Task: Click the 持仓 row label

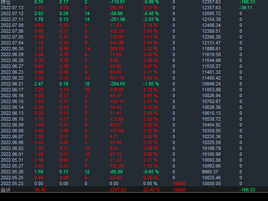Action: pos(5,2)
